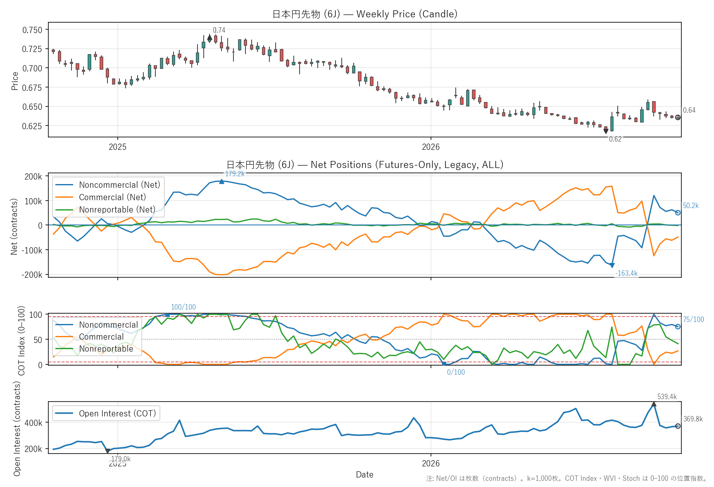Click the open interest low marker at 179.0k
This screenshot has height=487, width=714.
pos(107,451)
